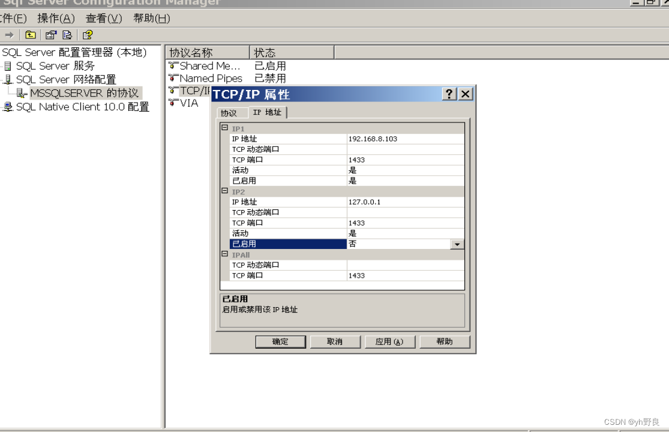Click the 127.0.0.1 IP address field

click(406, 202)
